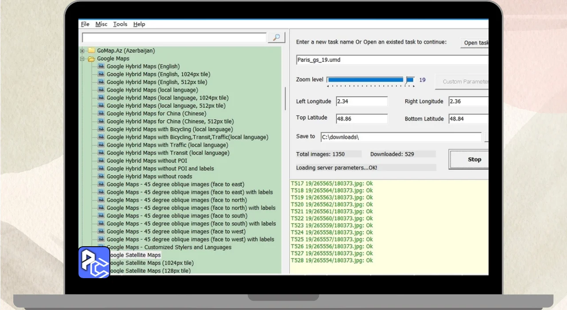Open the File menu
Viewport: 567px width, 310px height.
(85, 24)
